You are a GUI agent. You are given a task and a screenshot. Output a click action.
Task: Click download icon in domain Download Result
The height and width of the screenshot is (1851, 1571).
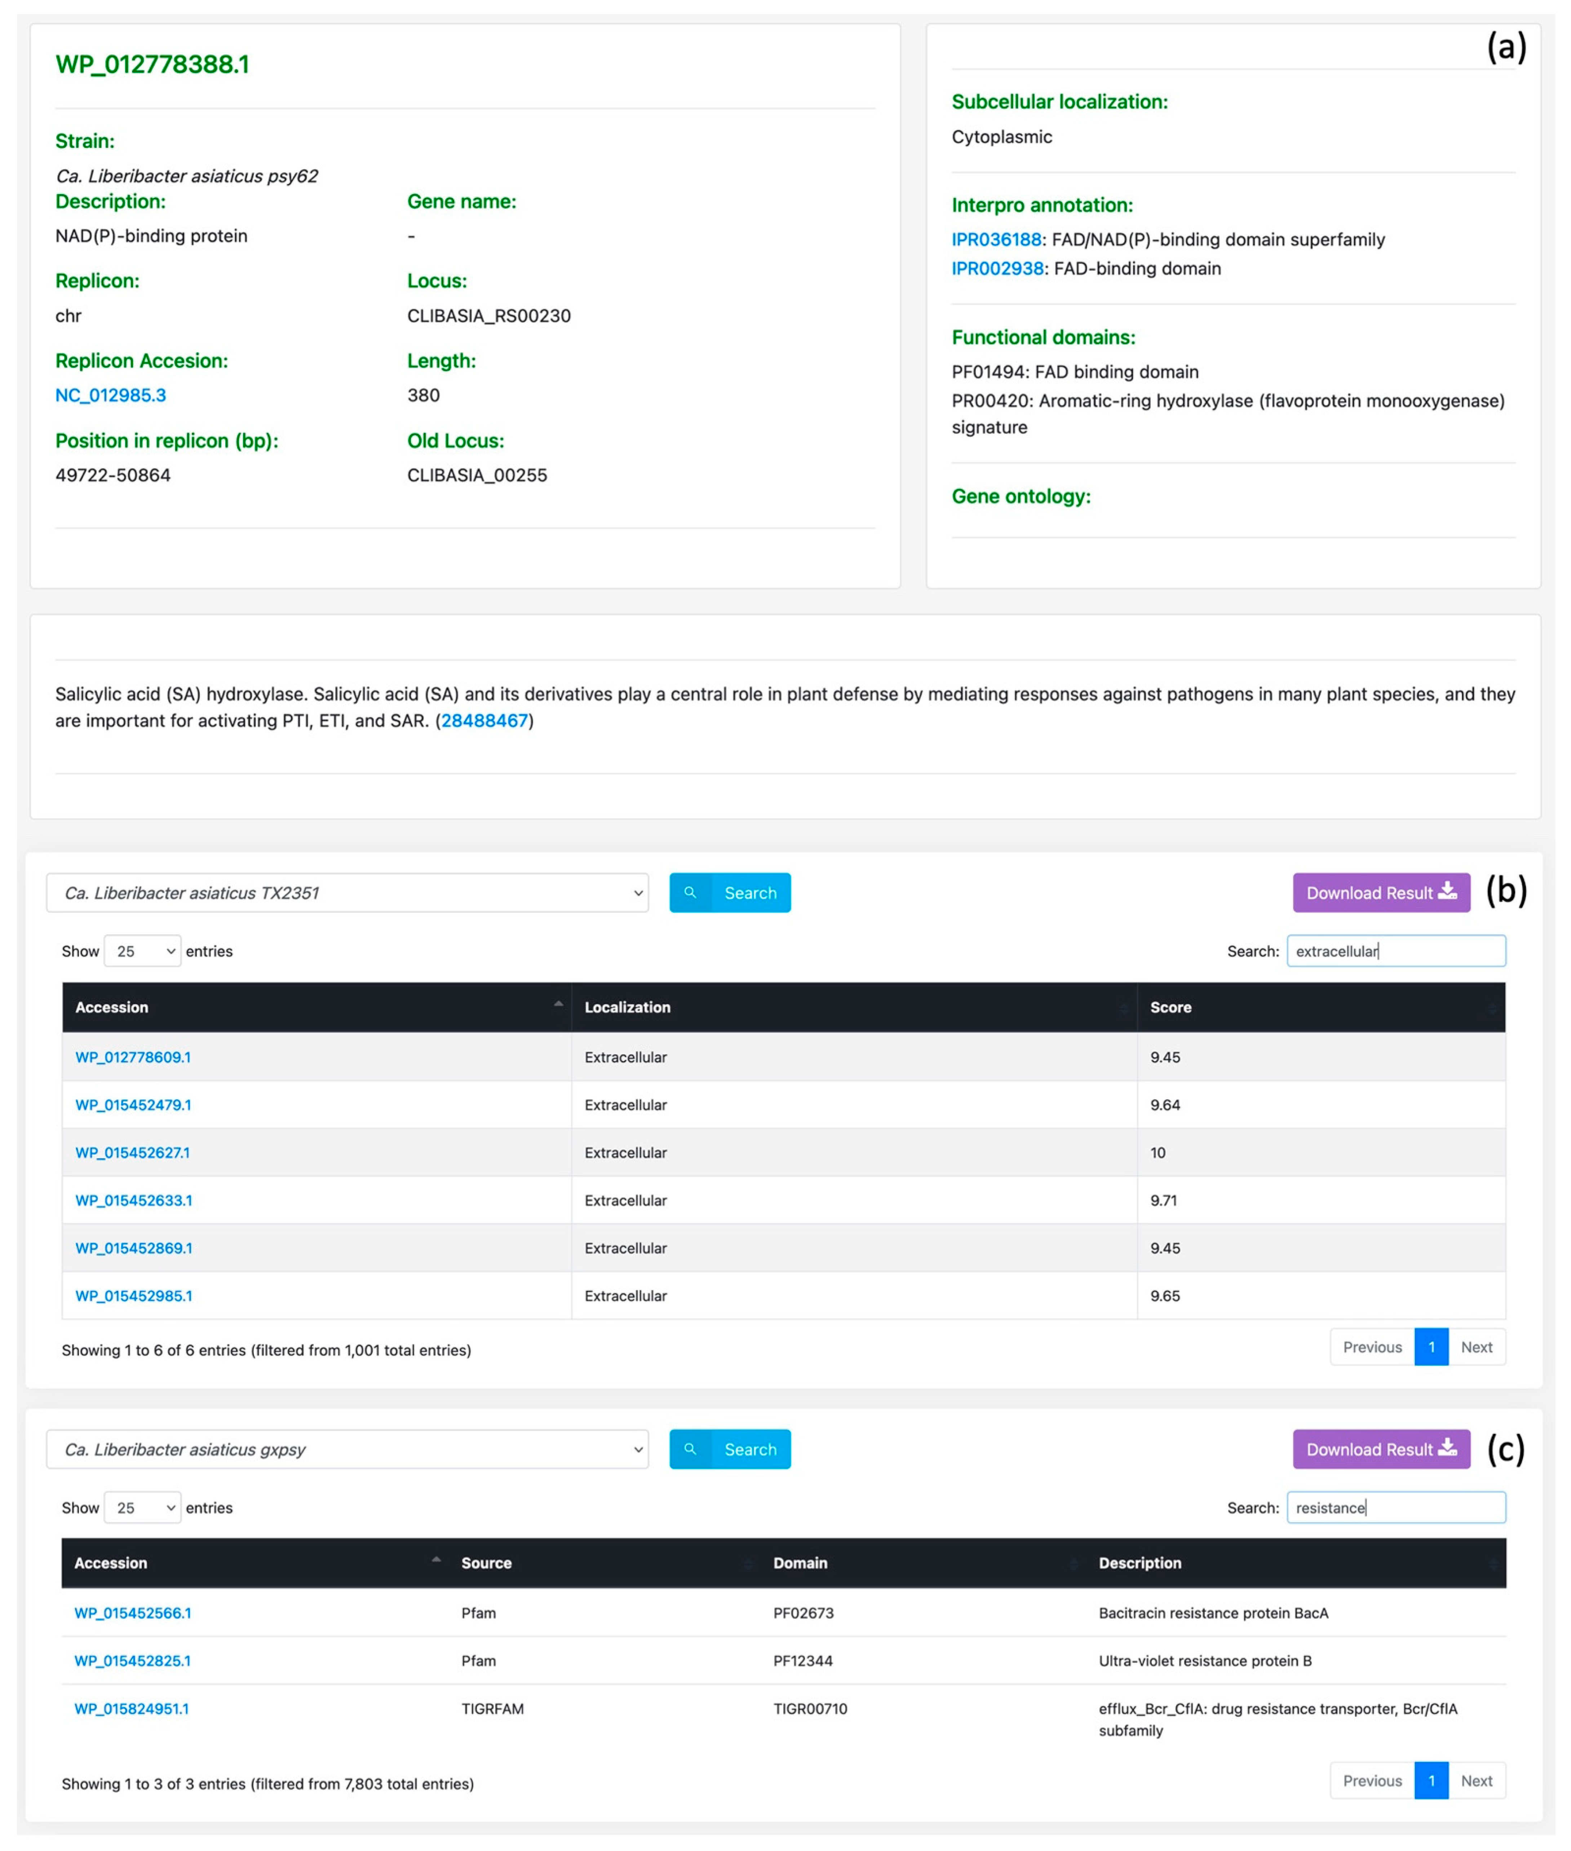(1448, 1448)
